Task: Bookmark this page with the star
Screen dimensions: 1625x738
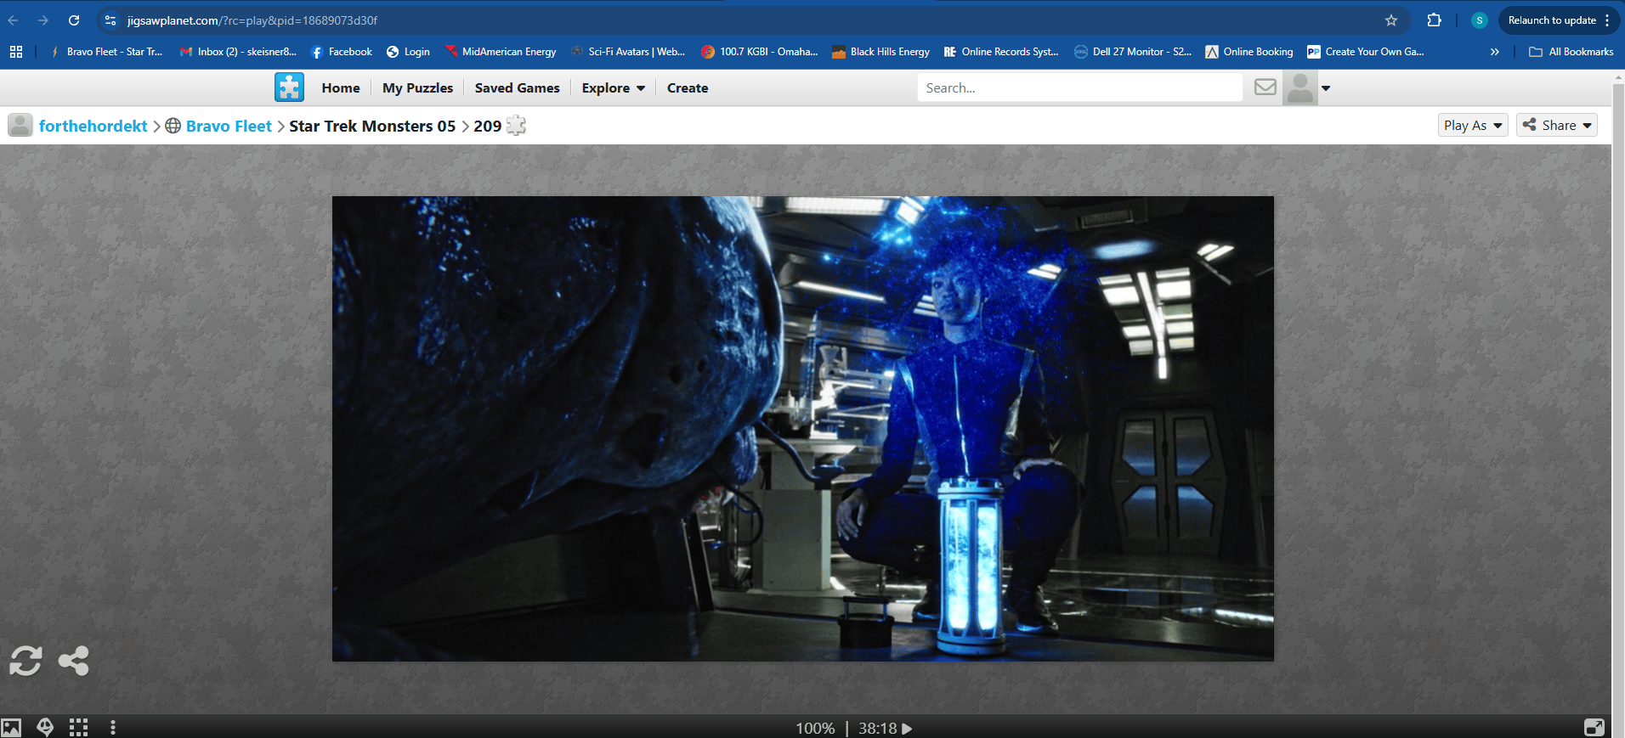Action: point(1391,20)
